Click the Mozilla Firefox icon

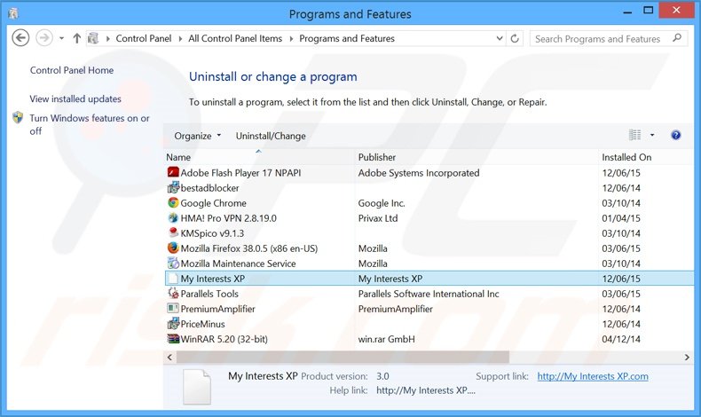click(173, 248)
